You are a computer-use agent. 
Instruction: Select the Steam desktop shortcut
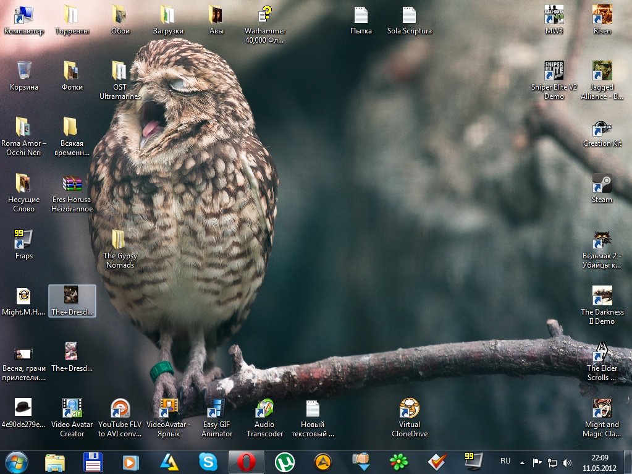coord(602,188)
